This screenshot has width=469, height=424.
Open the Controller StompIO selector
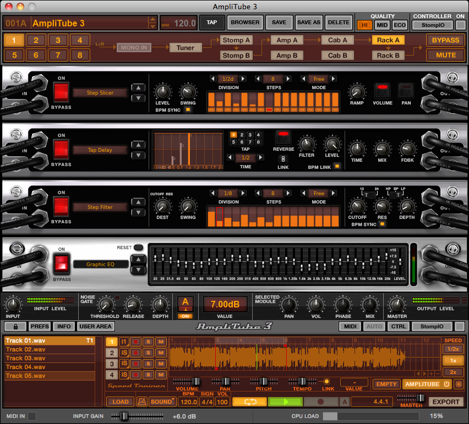tap(433, 25)
